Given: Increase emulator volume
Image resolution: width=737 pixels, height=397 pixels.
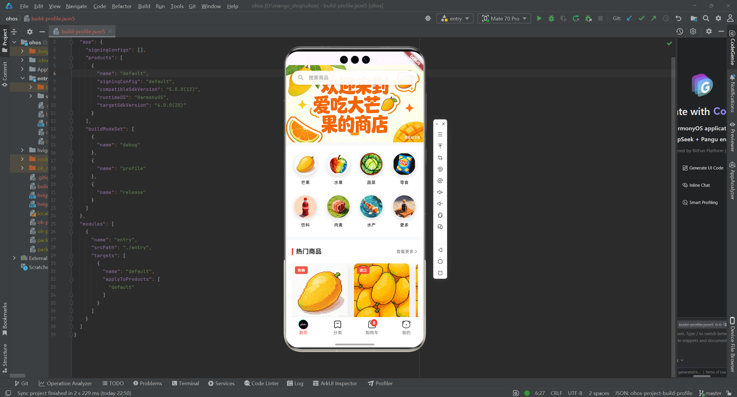Looking at the screenshot, I should pos(440,192).
